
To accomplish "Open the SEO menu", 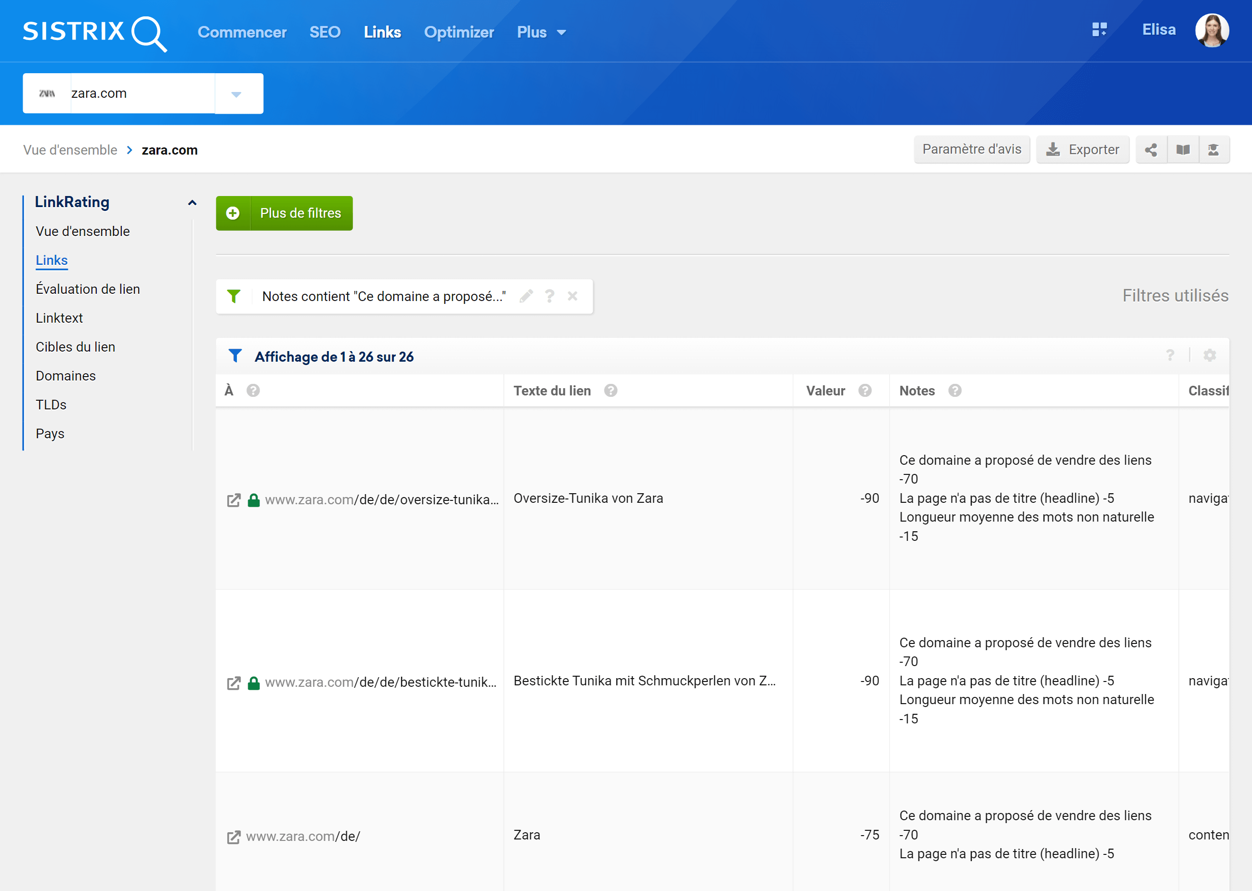I will (325, 32).
